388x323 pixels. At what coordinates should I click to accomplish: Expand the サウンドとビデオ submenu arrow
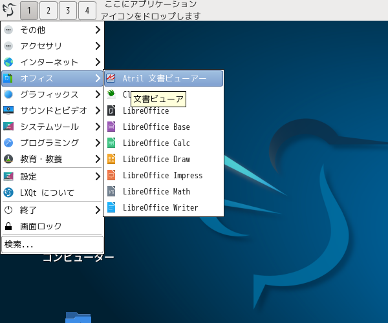98,110
